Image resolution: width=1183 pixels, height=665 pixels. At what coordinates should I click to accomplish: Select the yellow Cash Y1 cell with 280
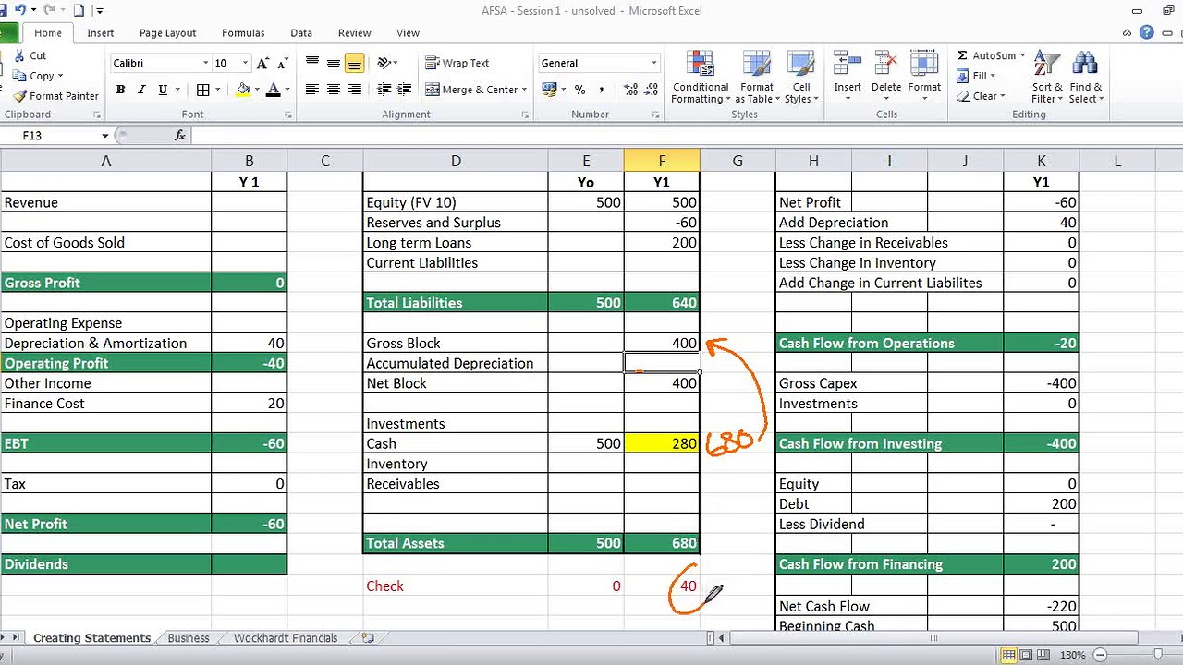click(662, 443)
